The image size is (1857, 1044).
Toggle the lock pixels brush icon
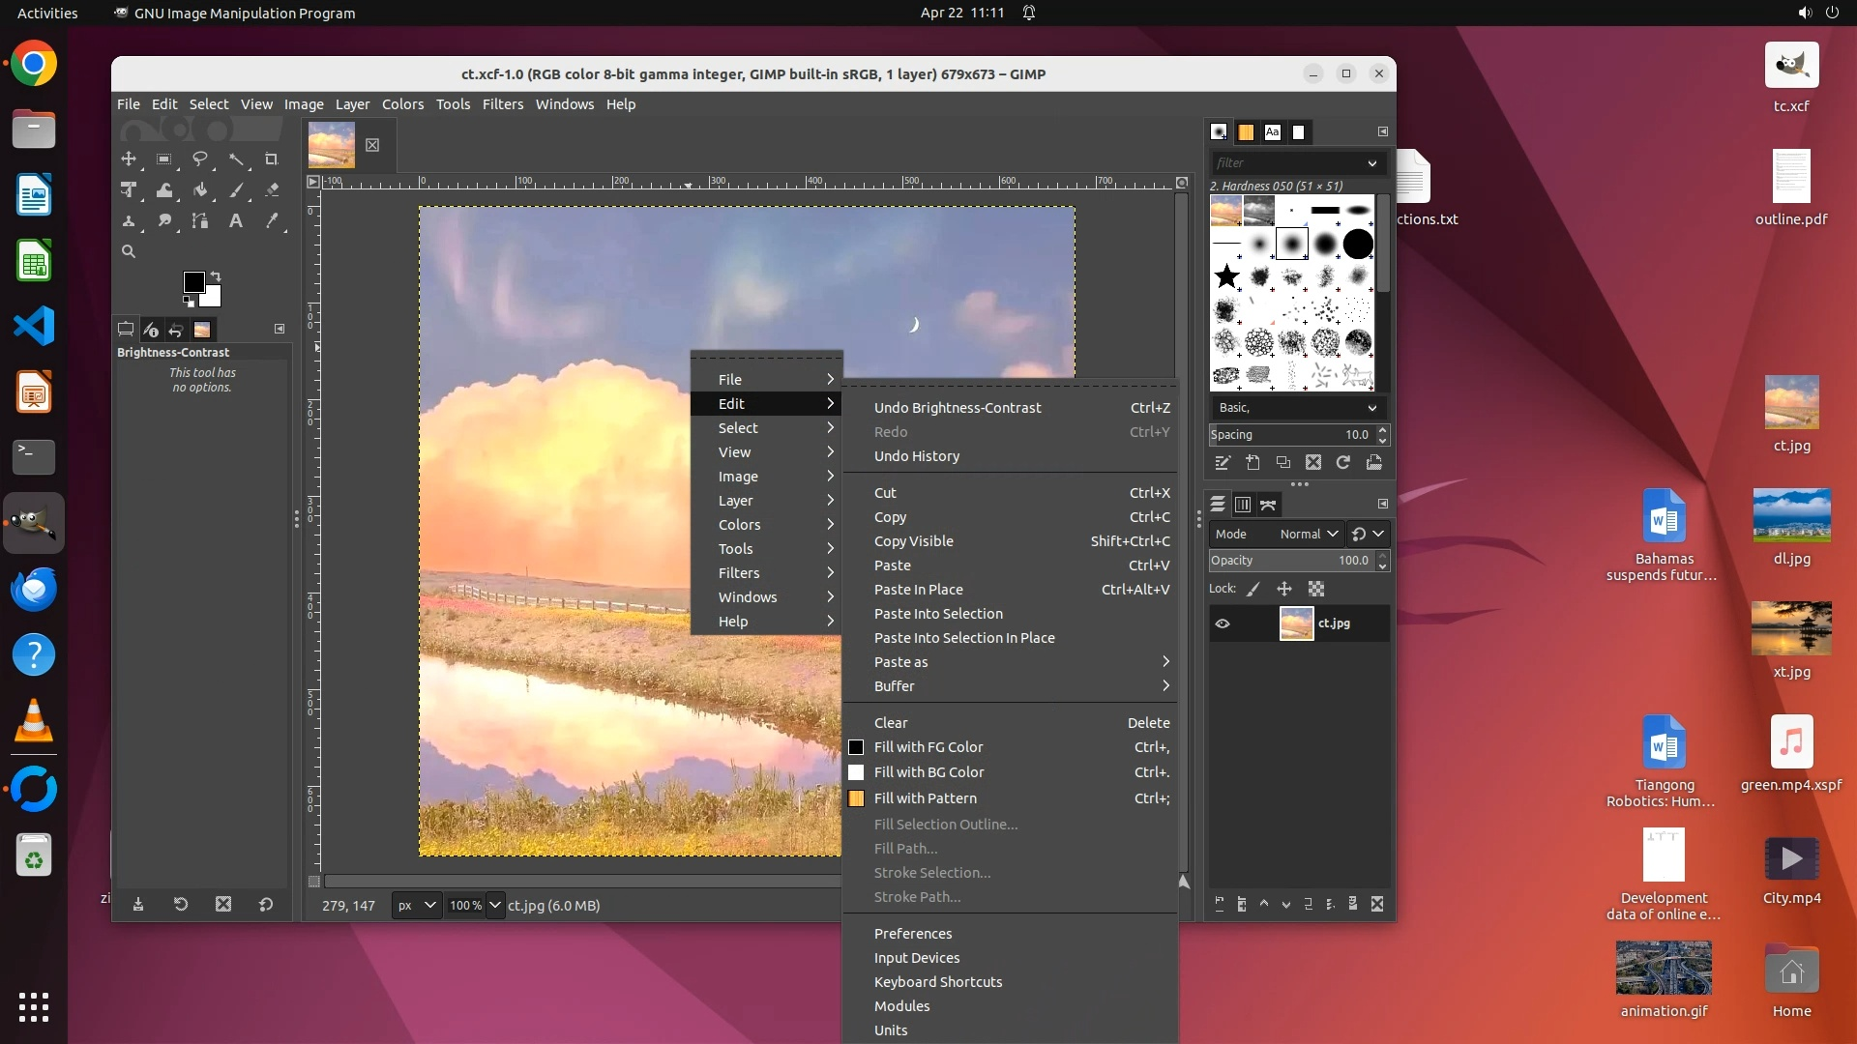[1253, 589]
